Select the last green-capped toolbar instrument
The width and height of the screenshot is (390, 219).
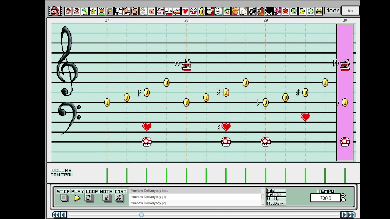click(x=319, y=11)
